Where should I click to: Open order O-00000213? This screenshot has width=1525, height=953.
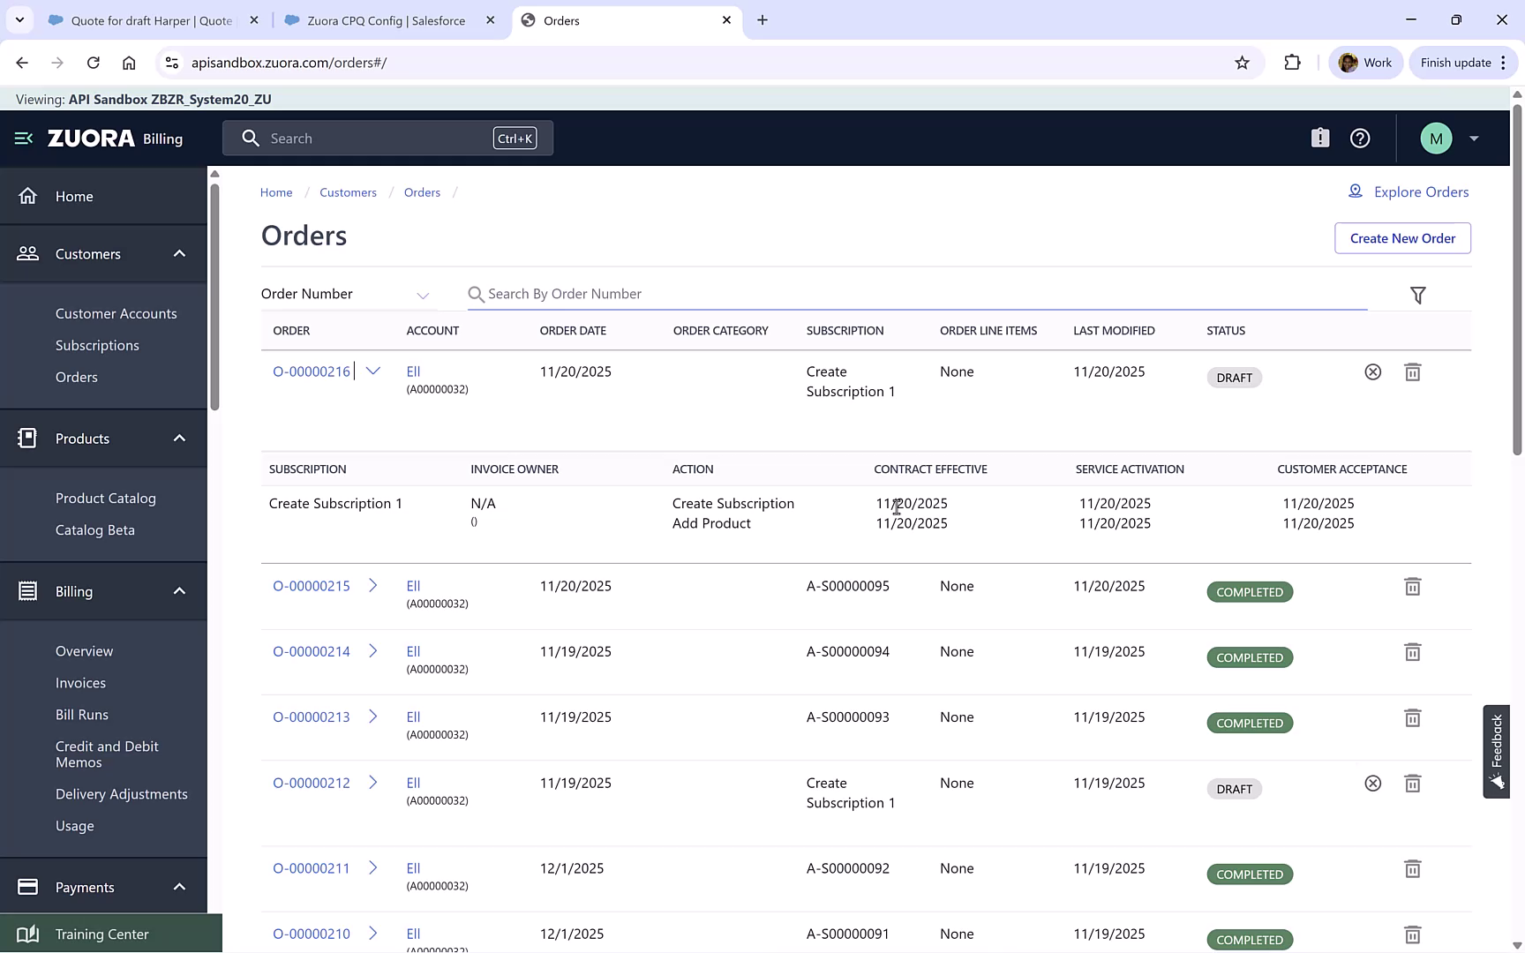tap(311, 717)
